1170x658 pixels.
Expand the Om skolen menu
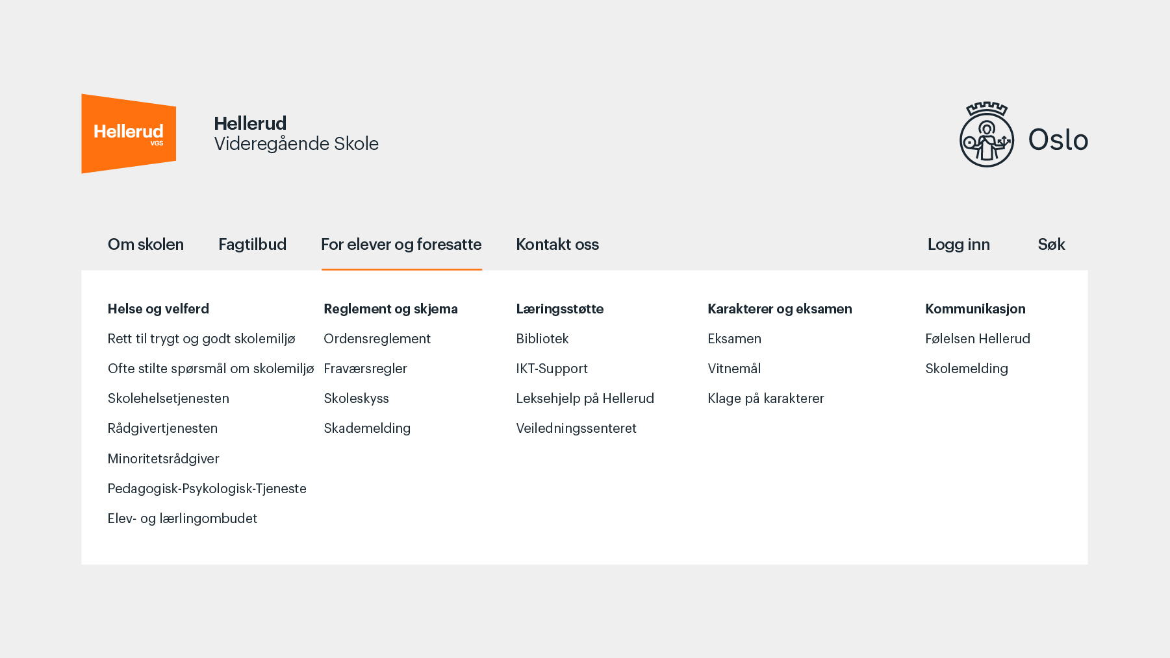[x=146, y=245]
